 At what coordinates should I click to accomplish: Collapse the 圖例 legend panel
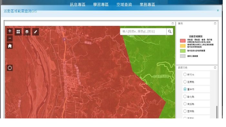coord(215,24)
